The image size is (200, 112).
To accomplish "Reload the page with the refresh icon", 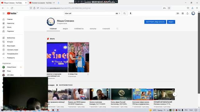I will 12,8.
